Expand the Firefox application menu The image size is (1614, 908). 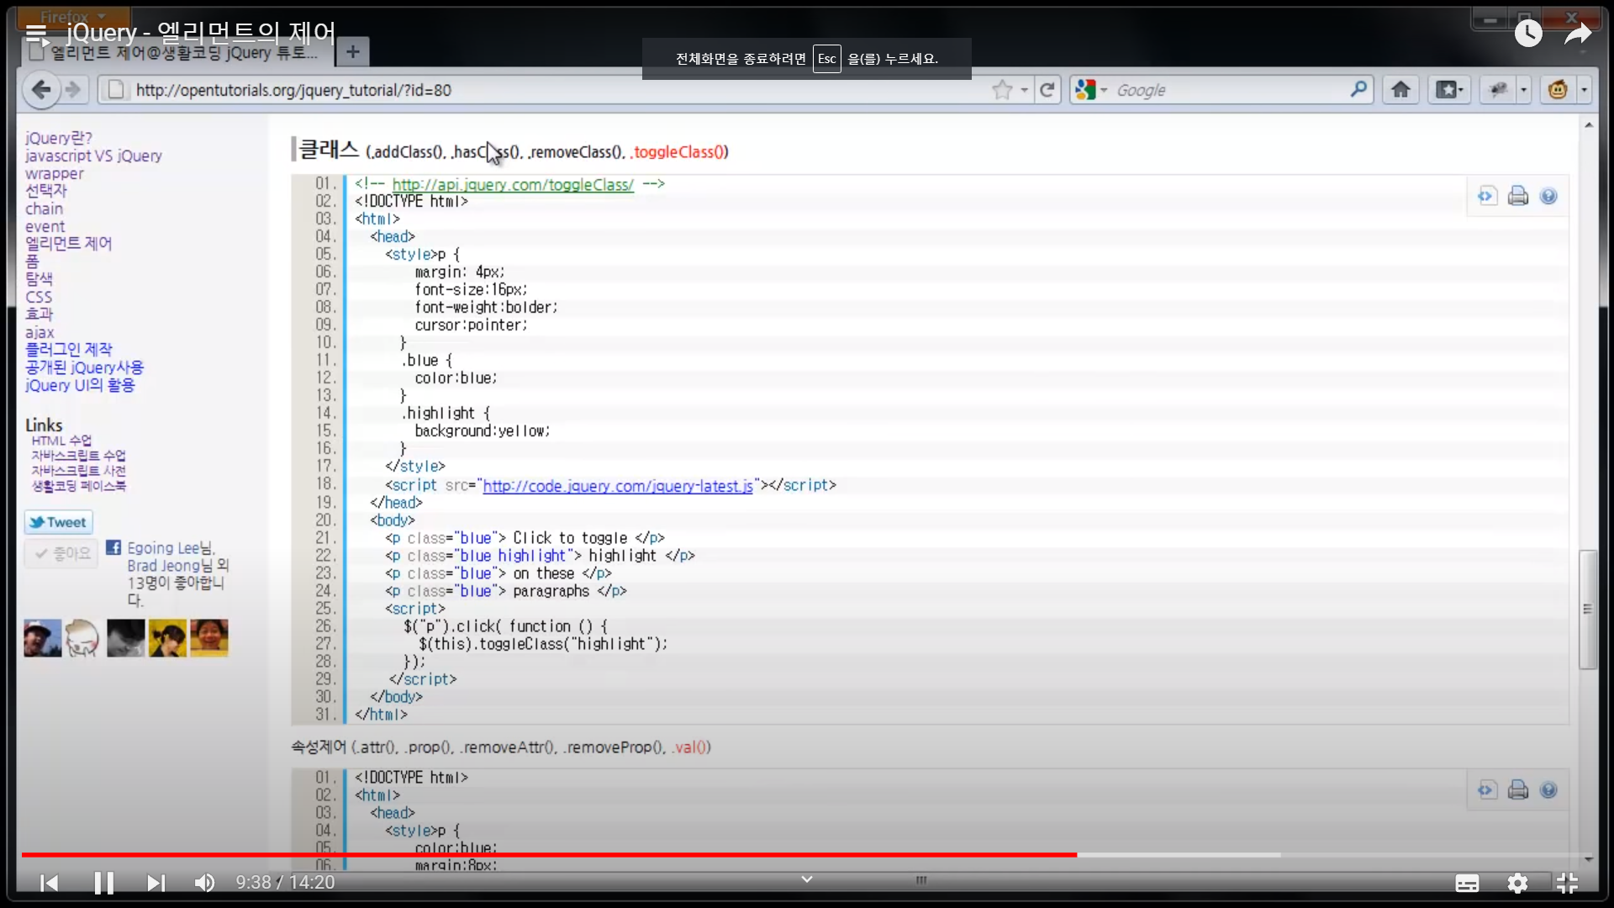pyautogui.click(x=73, y=17)
